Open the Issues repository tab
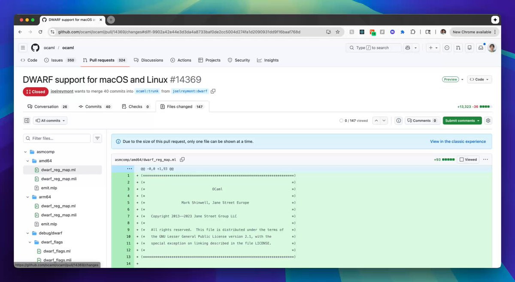This screenshot has height=282, width=515. 59,60
